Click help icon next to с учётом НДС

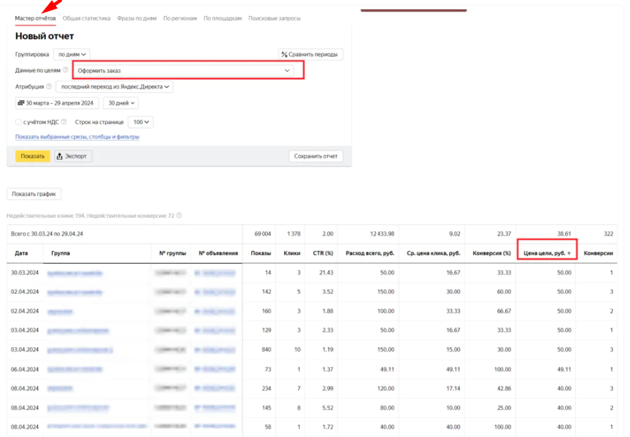coord(65,123)
